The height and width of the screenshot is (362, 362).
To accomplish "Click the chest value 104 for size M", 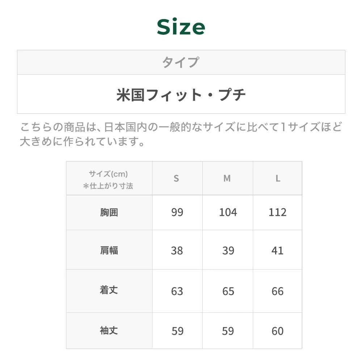I will point(228,212).
